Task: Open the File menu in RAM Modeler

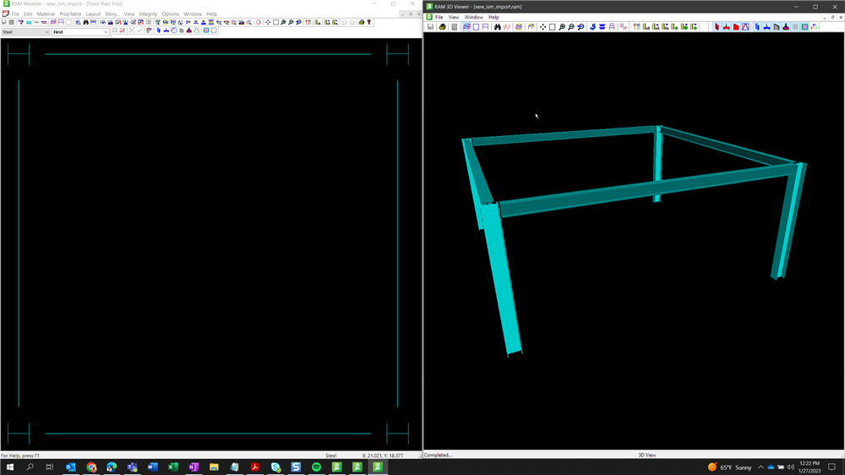Action: pyautogui.click(x=15, y=14)
